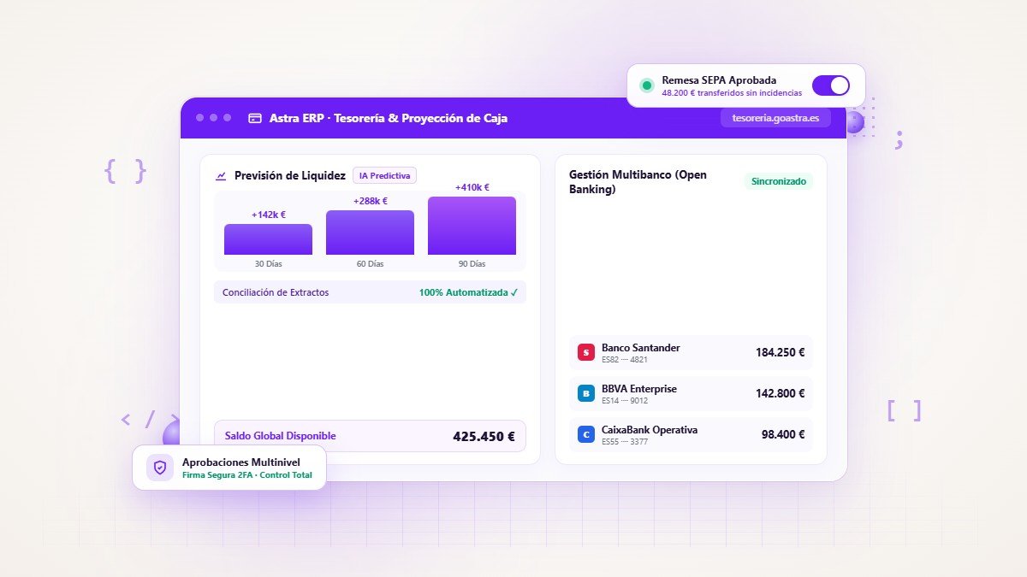The image size is (1027, 577).
Task: Open the tesoreria.goastra.es address field
Action: point(775,118)
